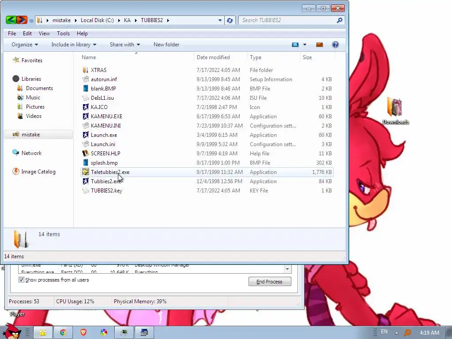Sort by the Type column header
This screenshot has width=452, height=339.
point(273,57)
